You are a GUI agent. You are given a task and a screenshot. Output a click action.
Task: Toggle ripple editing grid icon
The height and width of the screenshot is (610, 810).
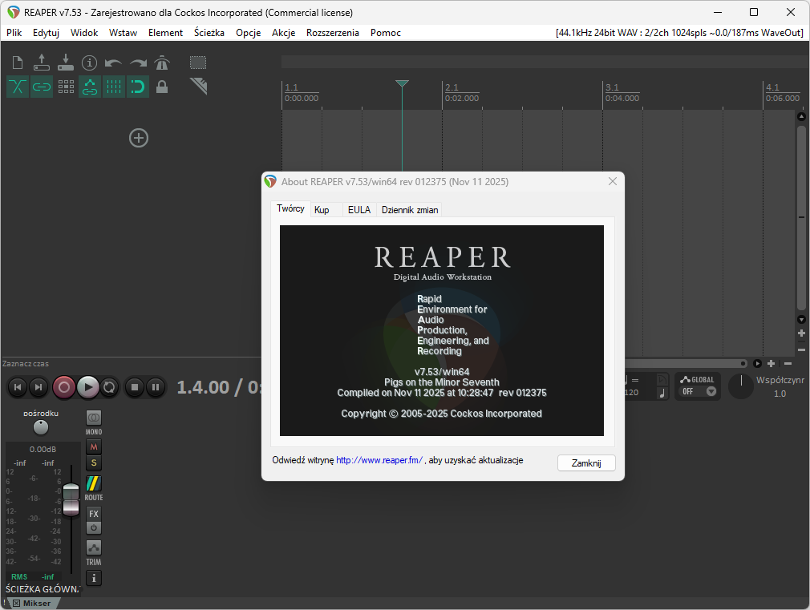(66, 87)
